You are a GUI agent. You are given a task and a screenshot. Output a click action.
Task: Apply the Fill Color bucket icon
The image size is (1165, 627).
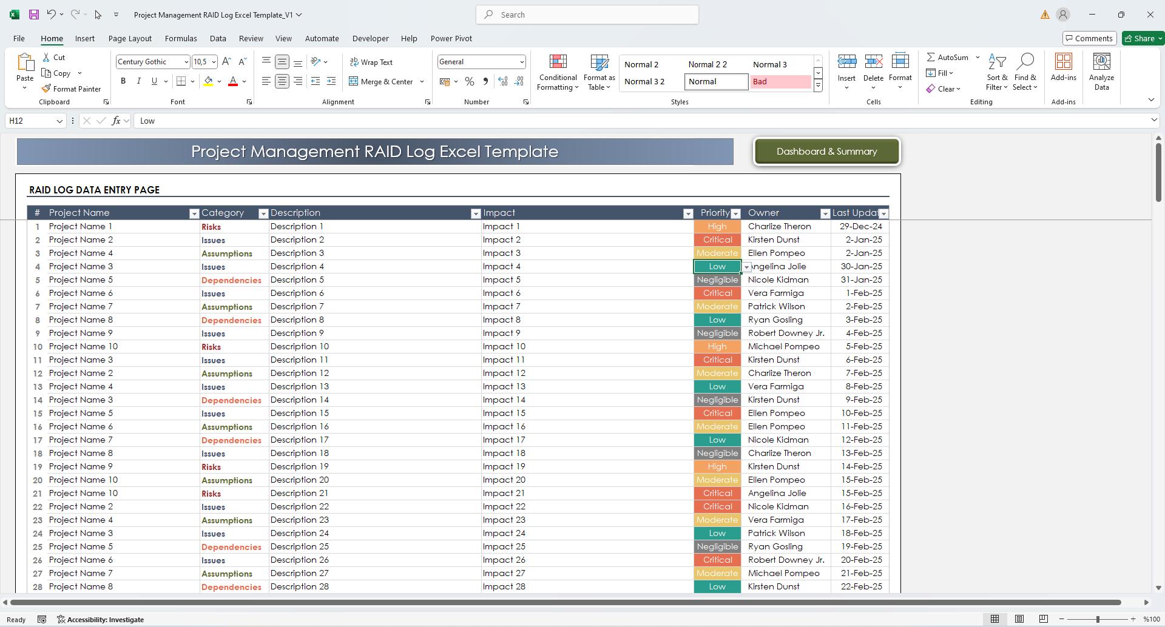[208, 81]
